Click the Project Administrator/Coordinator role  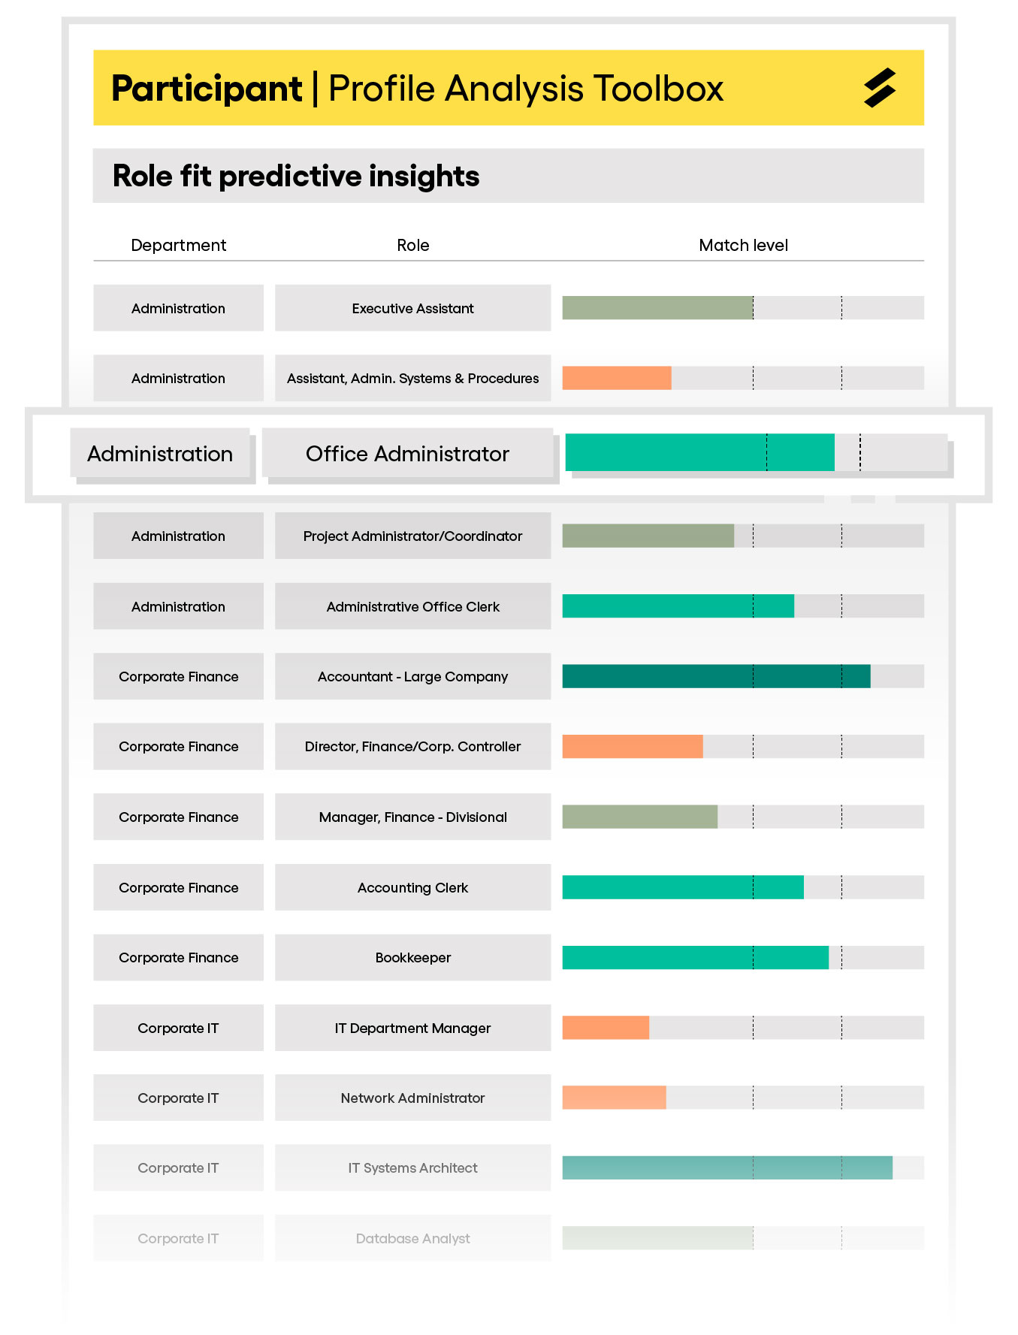pos(412,536)
